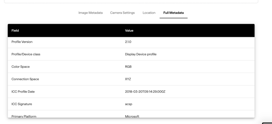Click the Field column header
This screenshot has width=272, height=124.
15,30
